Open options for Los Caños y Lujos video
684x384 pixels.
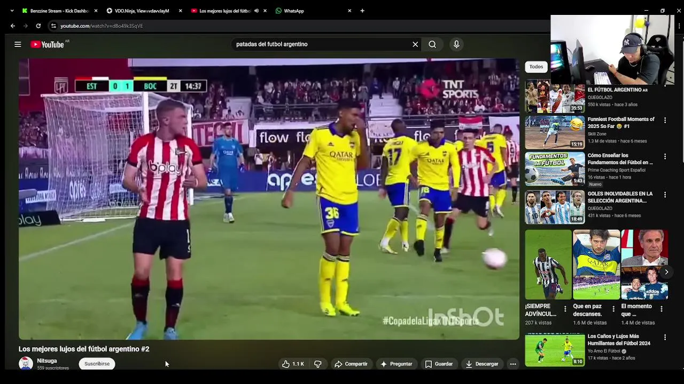665,338
